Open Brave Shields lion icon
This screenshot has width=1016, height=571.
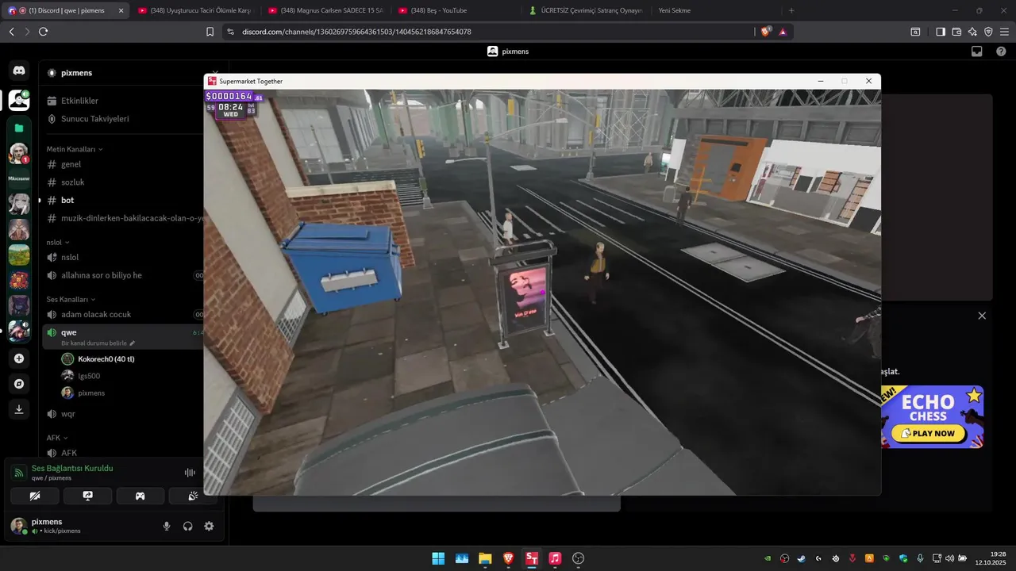766,32
